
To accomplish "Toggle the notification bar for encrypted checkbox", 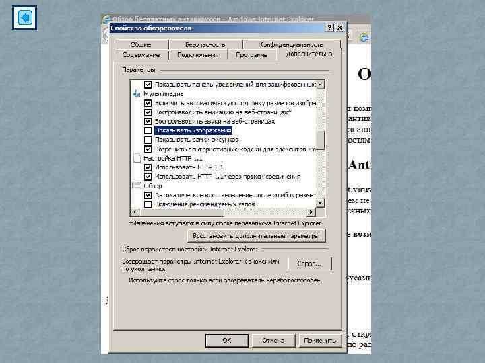I will point(148,84).
